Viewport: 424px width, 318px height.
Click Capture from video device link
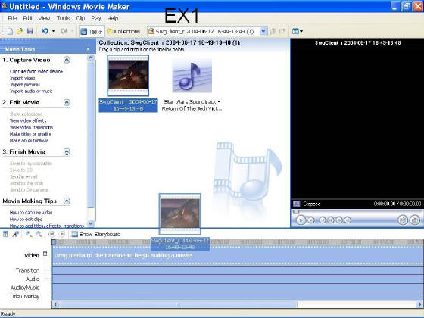click(36, 71)
